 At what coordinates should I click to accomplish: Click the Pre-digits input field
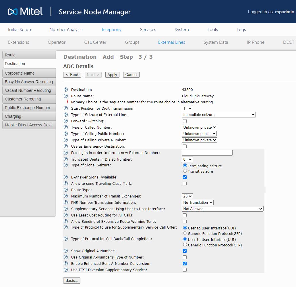tap(207, 153)
